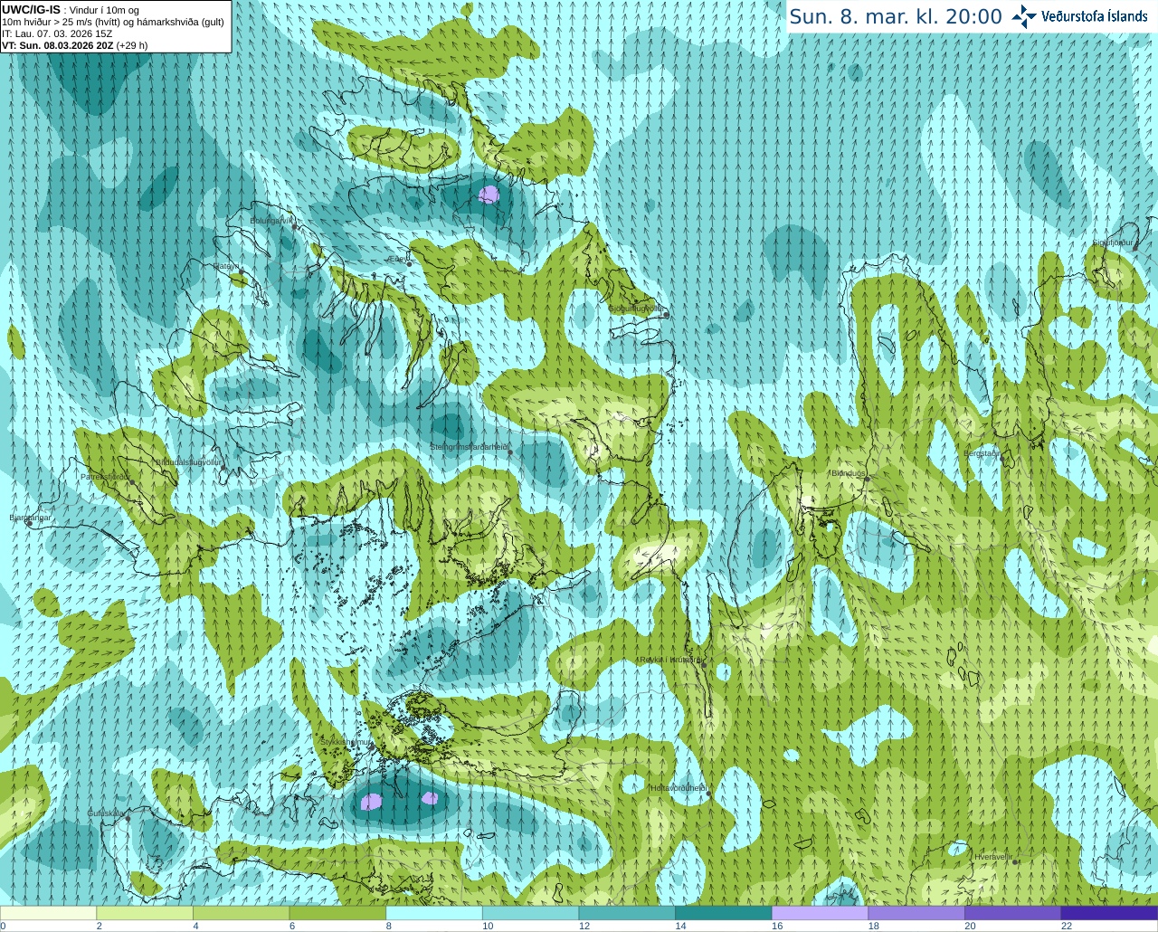Screen dimensions: 1158x932
Task: Click the Hveravellir station label
Action: point(993,856)
